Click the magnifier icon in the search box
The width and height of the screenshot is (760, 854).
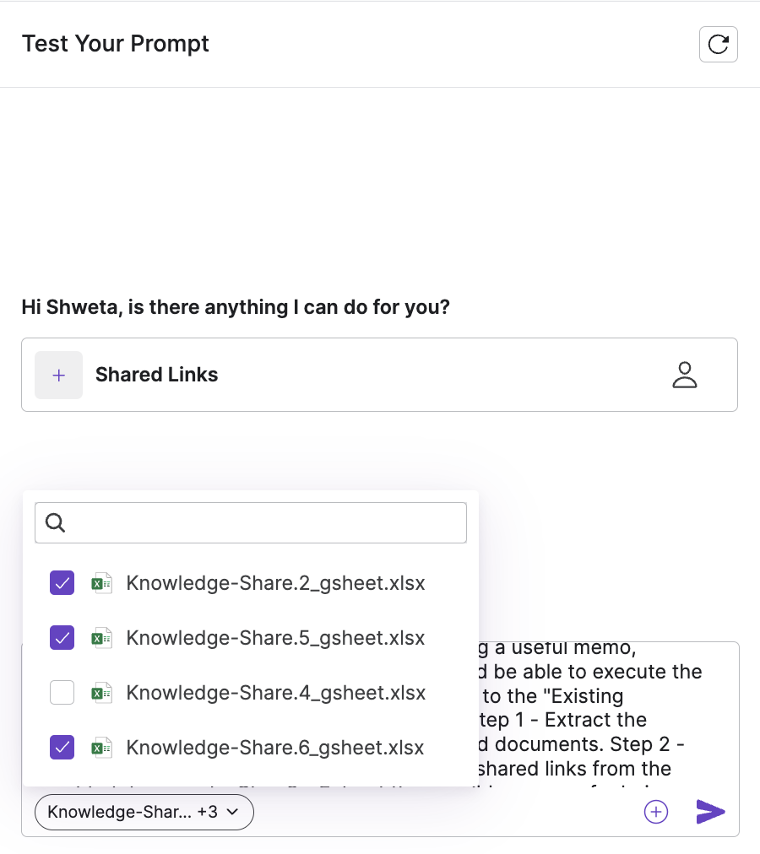tap(56, 523)
